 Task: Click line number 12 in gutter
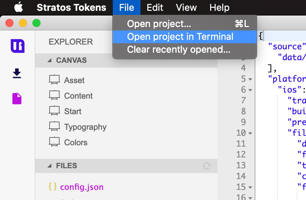click(x=241, y=154)
